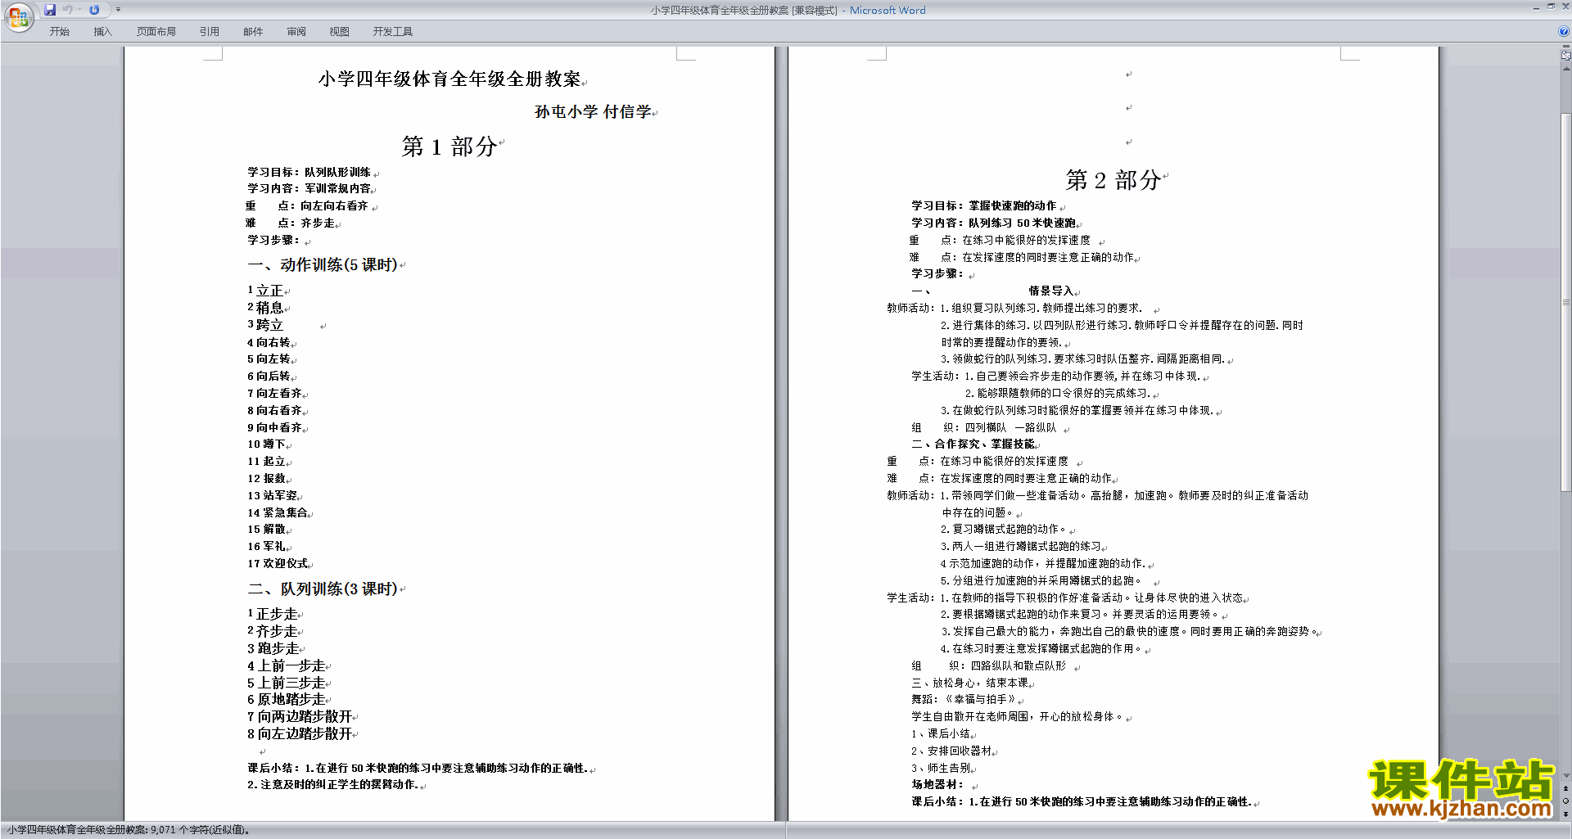
Task: Click the Microsoft Word title bar text
Action: tap(888, 11)
